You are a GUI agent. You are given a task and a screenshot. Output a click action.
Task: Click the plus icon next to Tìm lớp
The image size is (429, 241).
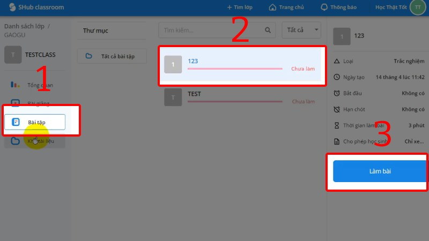point(230,7)
